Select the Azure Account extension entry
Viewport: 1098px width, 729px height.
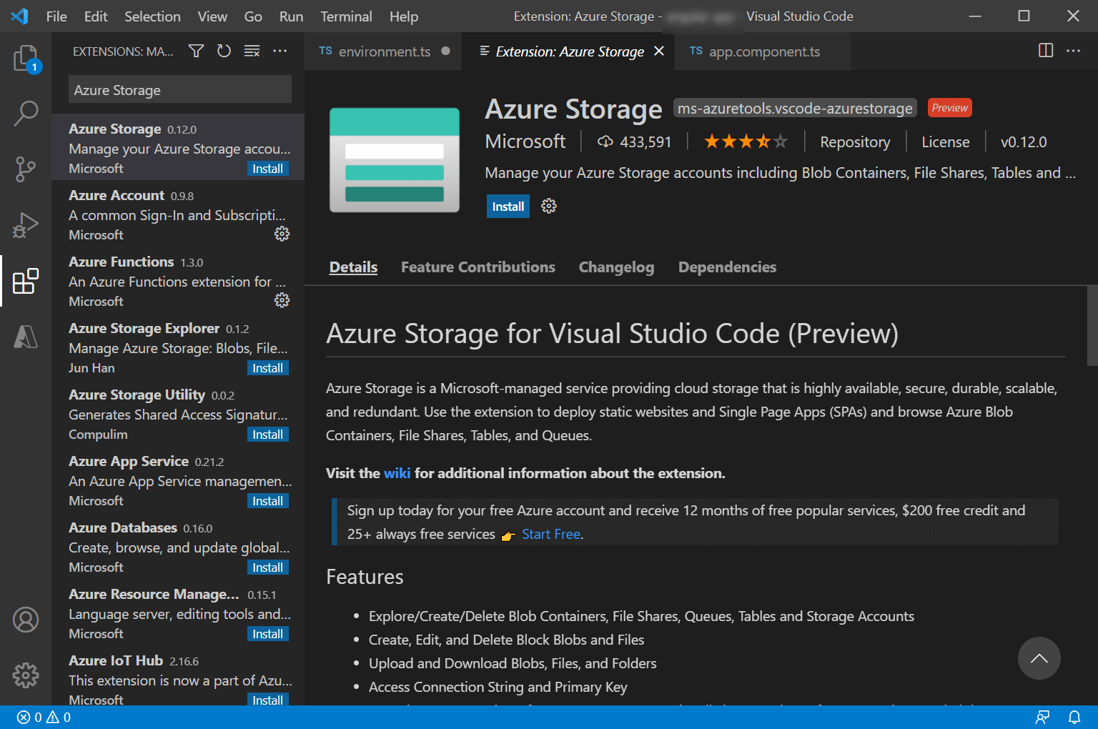(x=178, y=214)
